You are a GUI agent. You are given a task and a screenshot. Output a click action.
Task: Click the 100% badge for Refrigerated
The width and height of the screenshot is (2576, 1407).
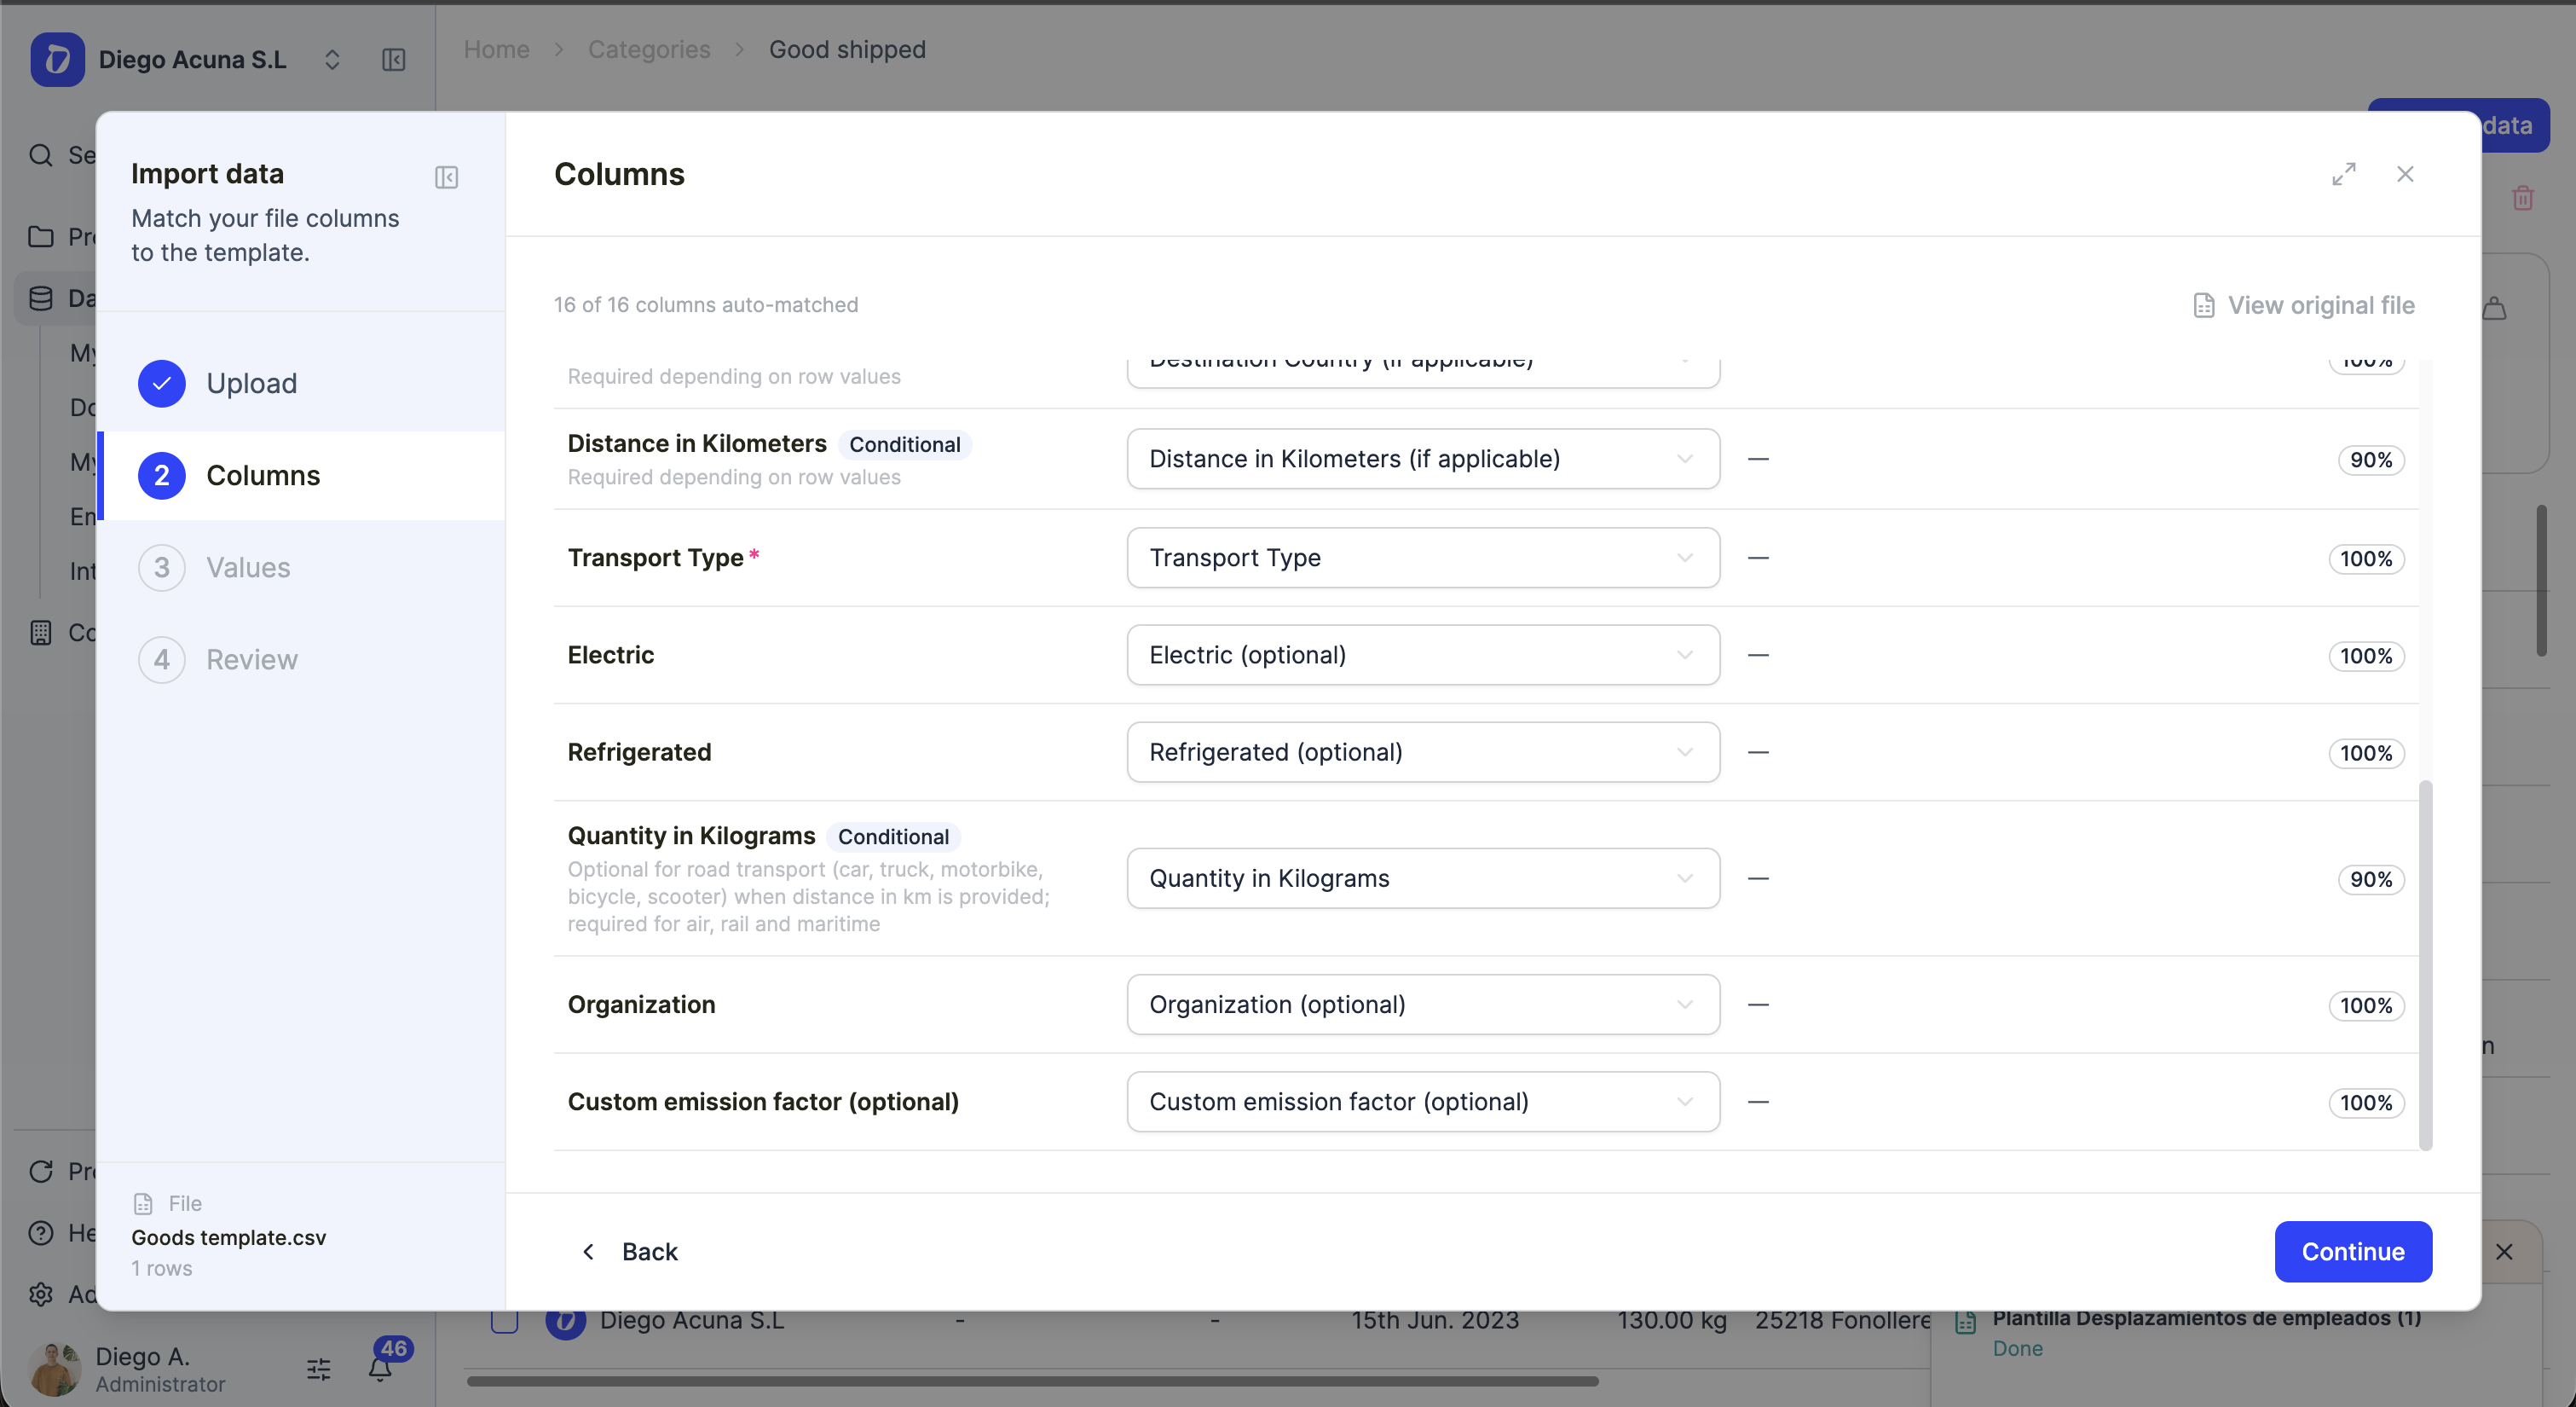pos(2366,753)
